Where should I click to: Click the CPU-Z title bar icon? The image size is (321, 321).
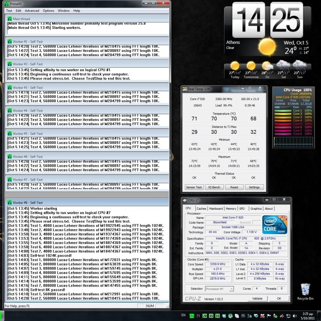(185, 200)
